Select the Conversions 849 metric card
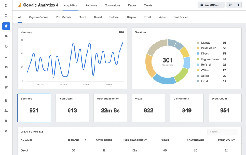246x155 pixels. point(187,108)
